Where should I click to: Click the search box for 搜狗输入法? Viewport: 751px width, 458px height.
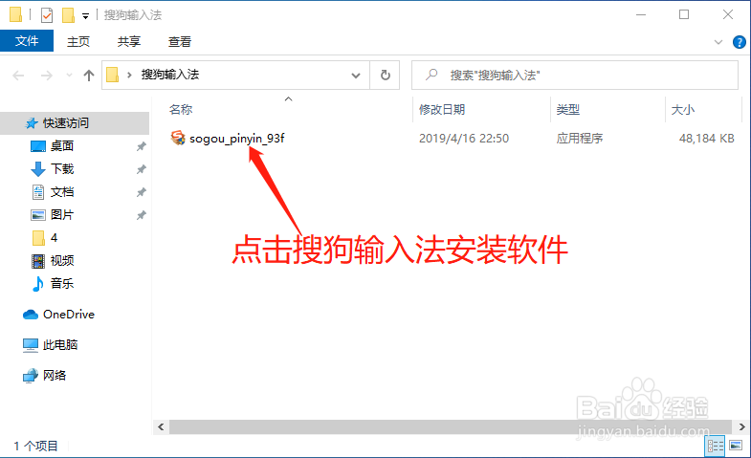[x=575, y=76]
